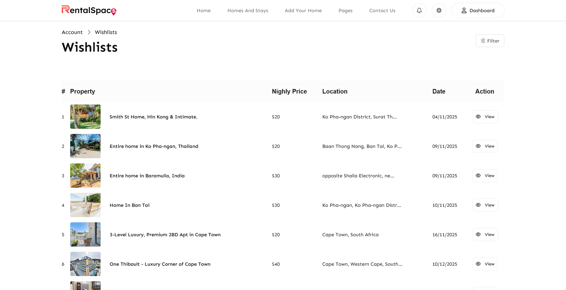View the Home In Ban Tai listing
The image size is (566, 290).
[x=485, y=205]
